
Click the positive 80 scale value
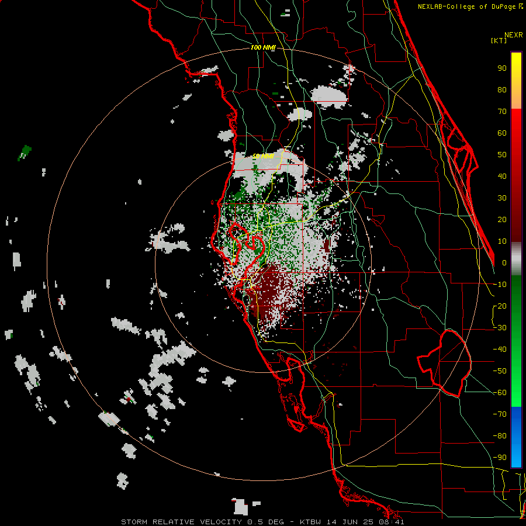[x=502, y=90]
